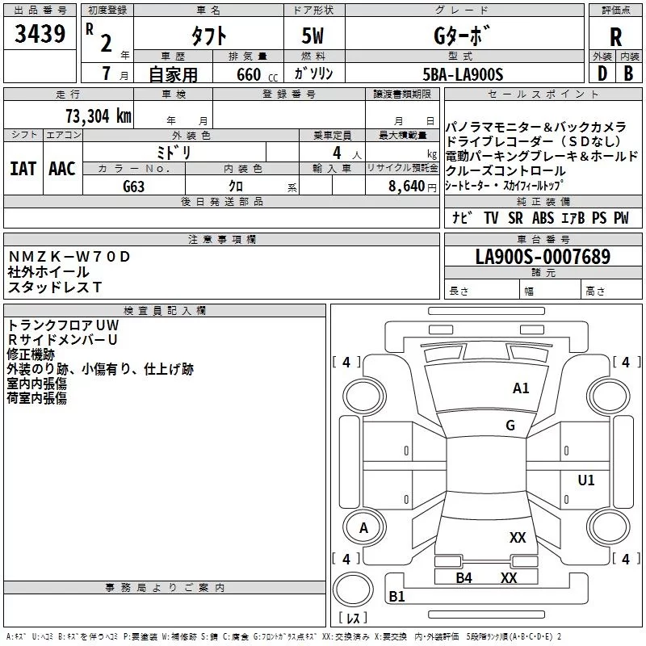Select the inspector note トランクフロアUW
Image resolution: width=646 pixels, height=646 pixels.
(x=63, y=325)
